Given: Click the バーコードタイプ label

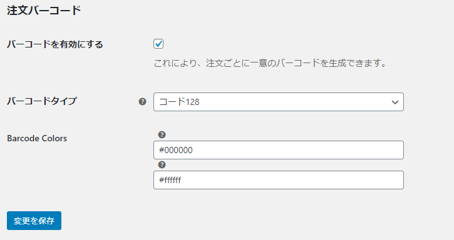Looking at the screenshot, I should coord(42,101).
